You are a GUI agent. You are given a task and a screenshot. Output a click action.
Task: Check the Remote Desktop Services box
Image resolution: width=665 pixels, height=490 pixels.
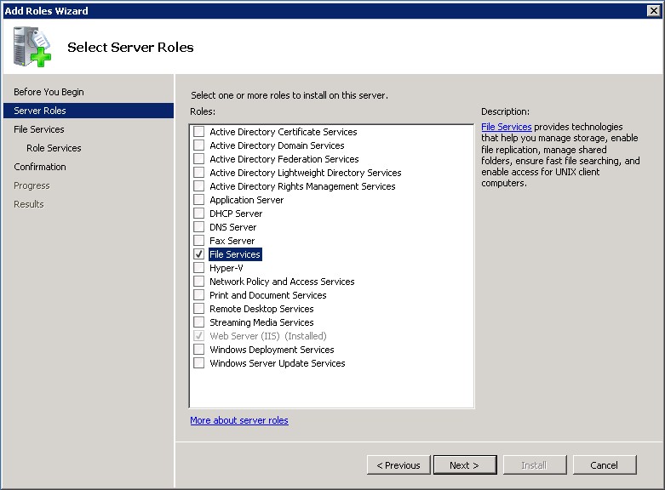click(x=198, y=309)
